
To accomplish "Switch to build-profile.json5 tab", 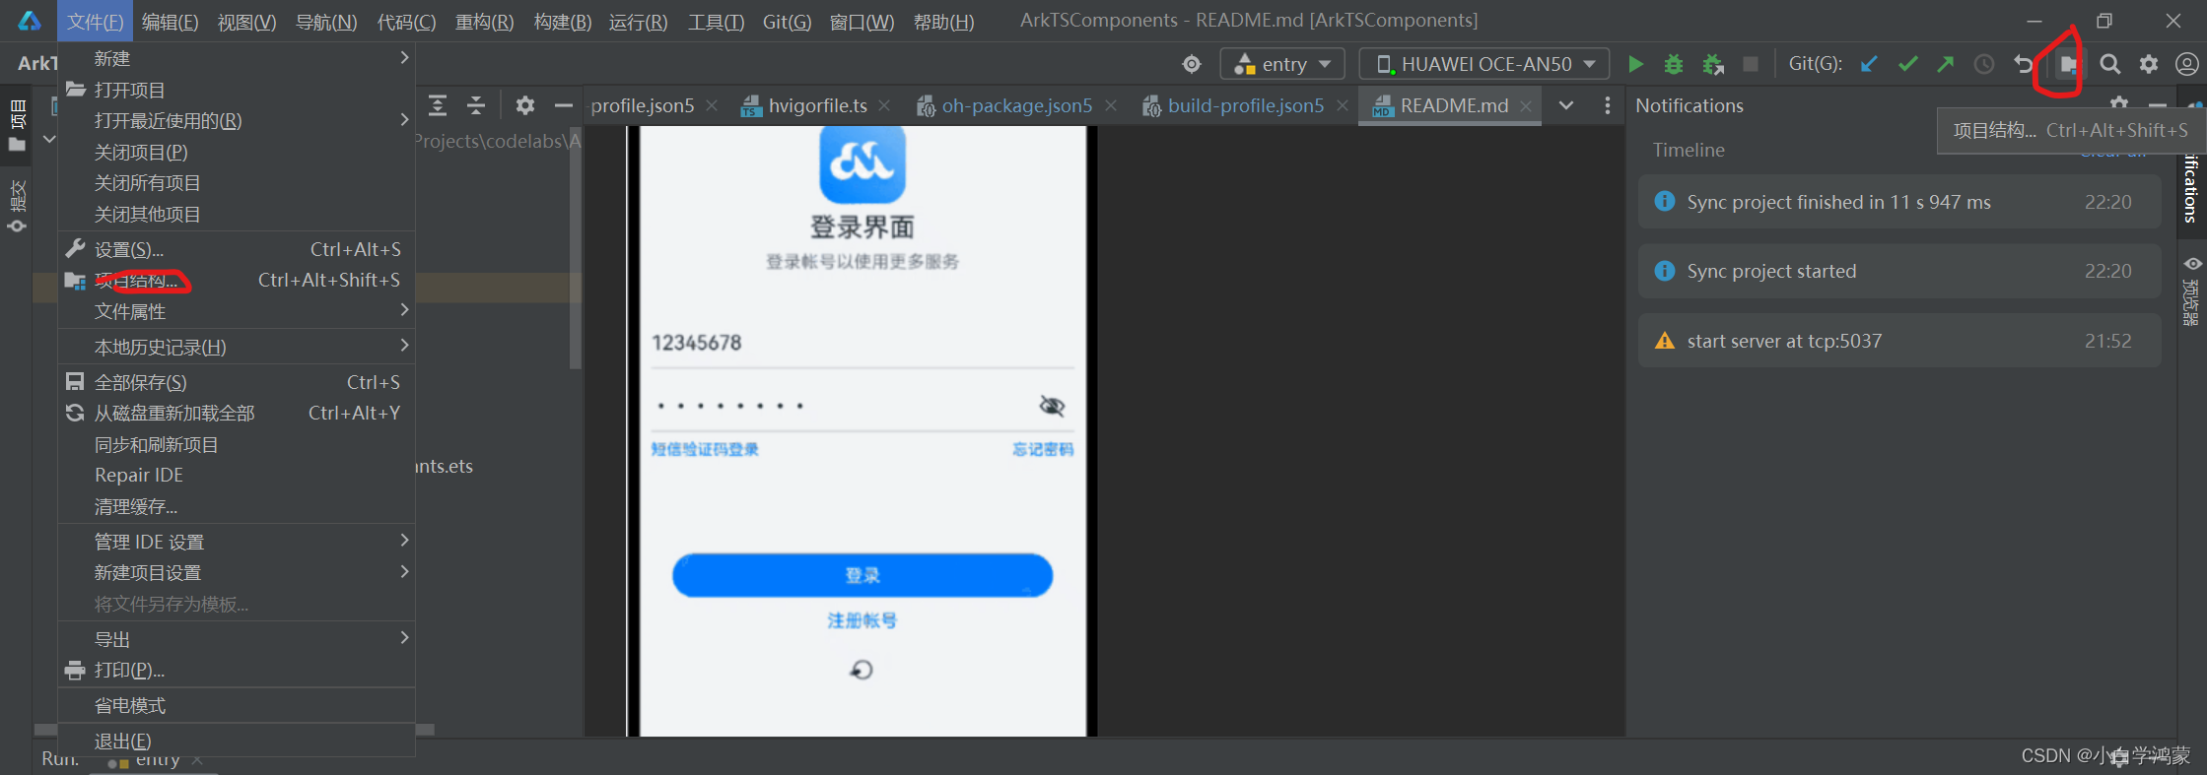I will (1245, 105).
